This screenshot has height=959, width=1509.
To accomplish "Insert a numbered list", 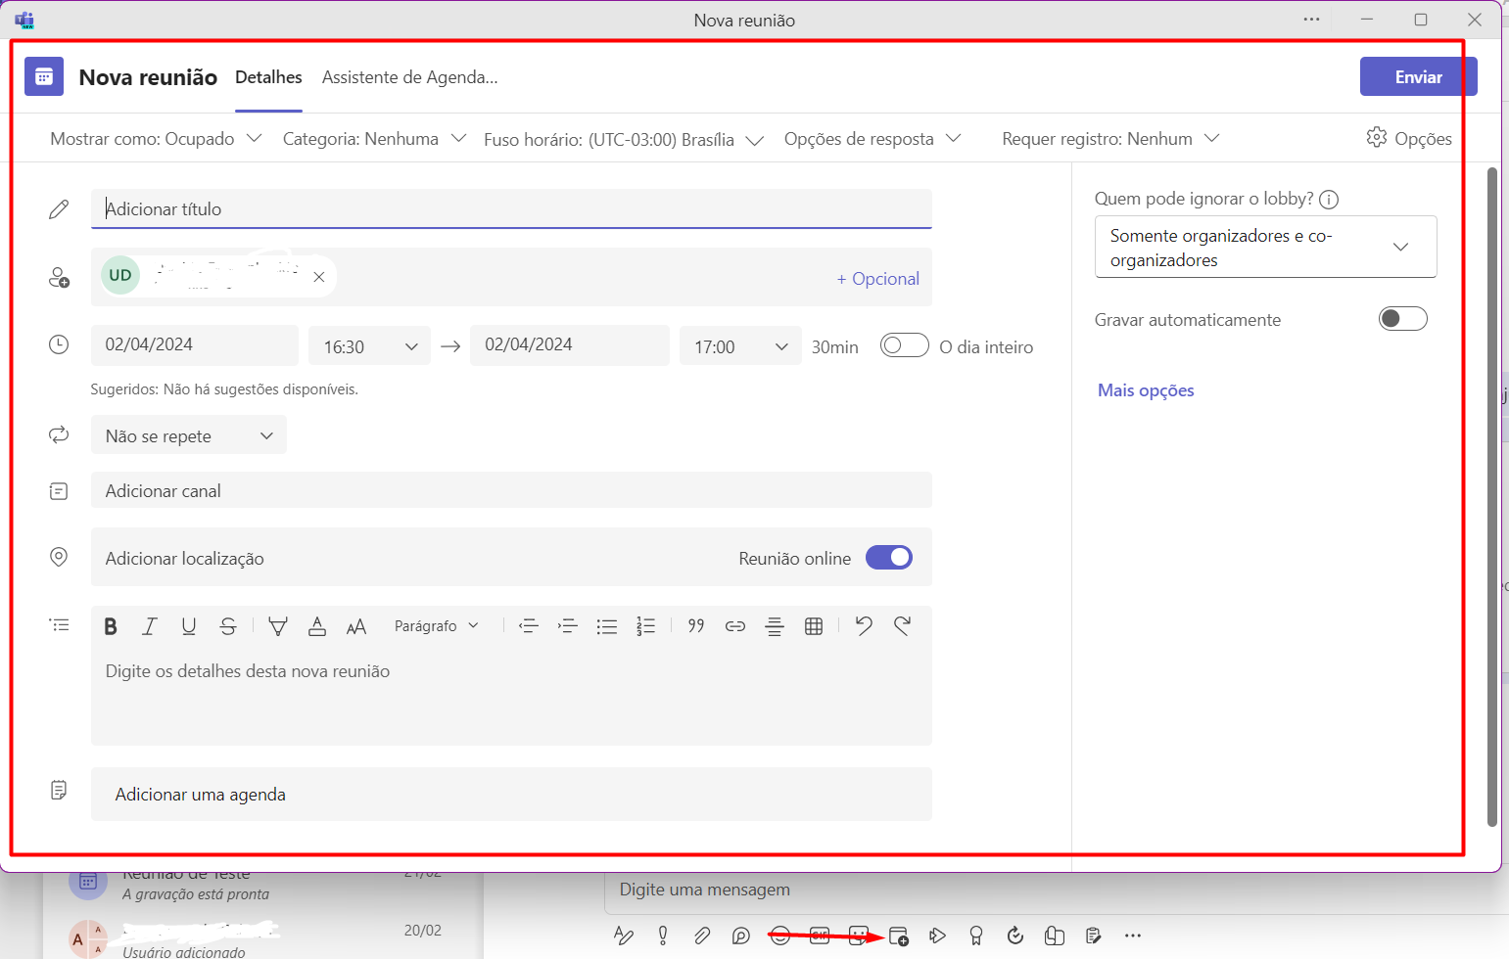I will [646, 626].
